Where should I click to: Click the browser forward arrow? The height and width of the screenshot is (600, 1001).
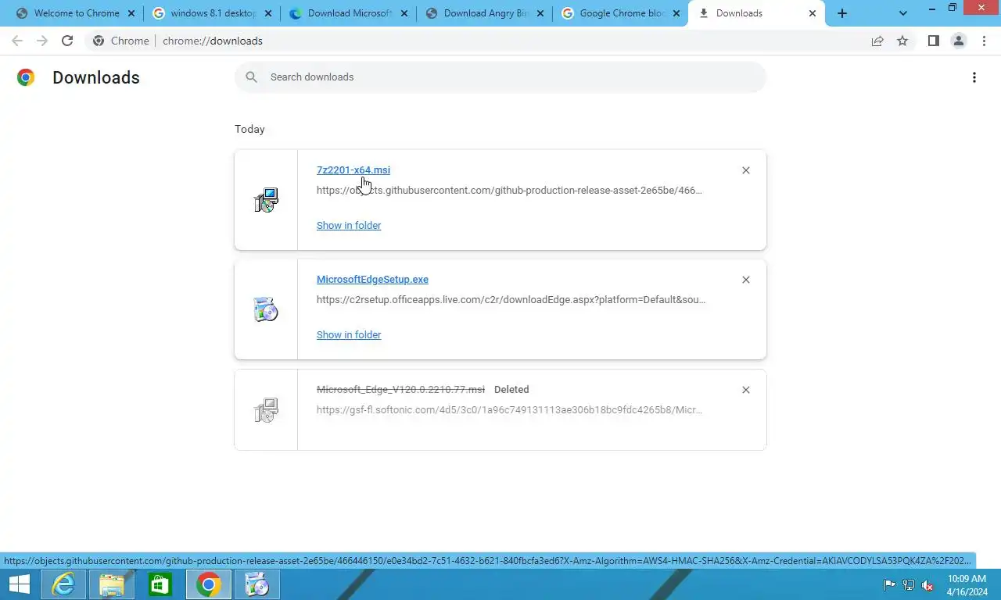tap(42, 41)
